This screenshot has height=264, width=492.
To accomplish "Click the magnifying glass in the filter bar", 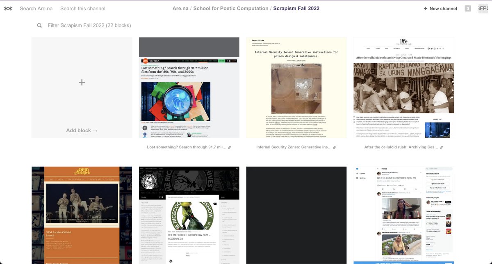I will point(39,25).
